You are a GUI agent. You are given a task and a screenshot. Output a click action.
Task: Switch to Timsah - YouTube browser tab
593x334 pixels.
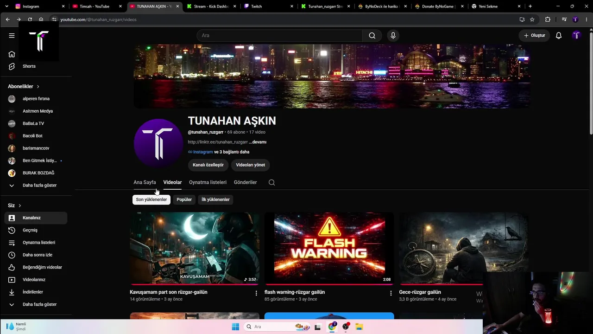(96, 6)
